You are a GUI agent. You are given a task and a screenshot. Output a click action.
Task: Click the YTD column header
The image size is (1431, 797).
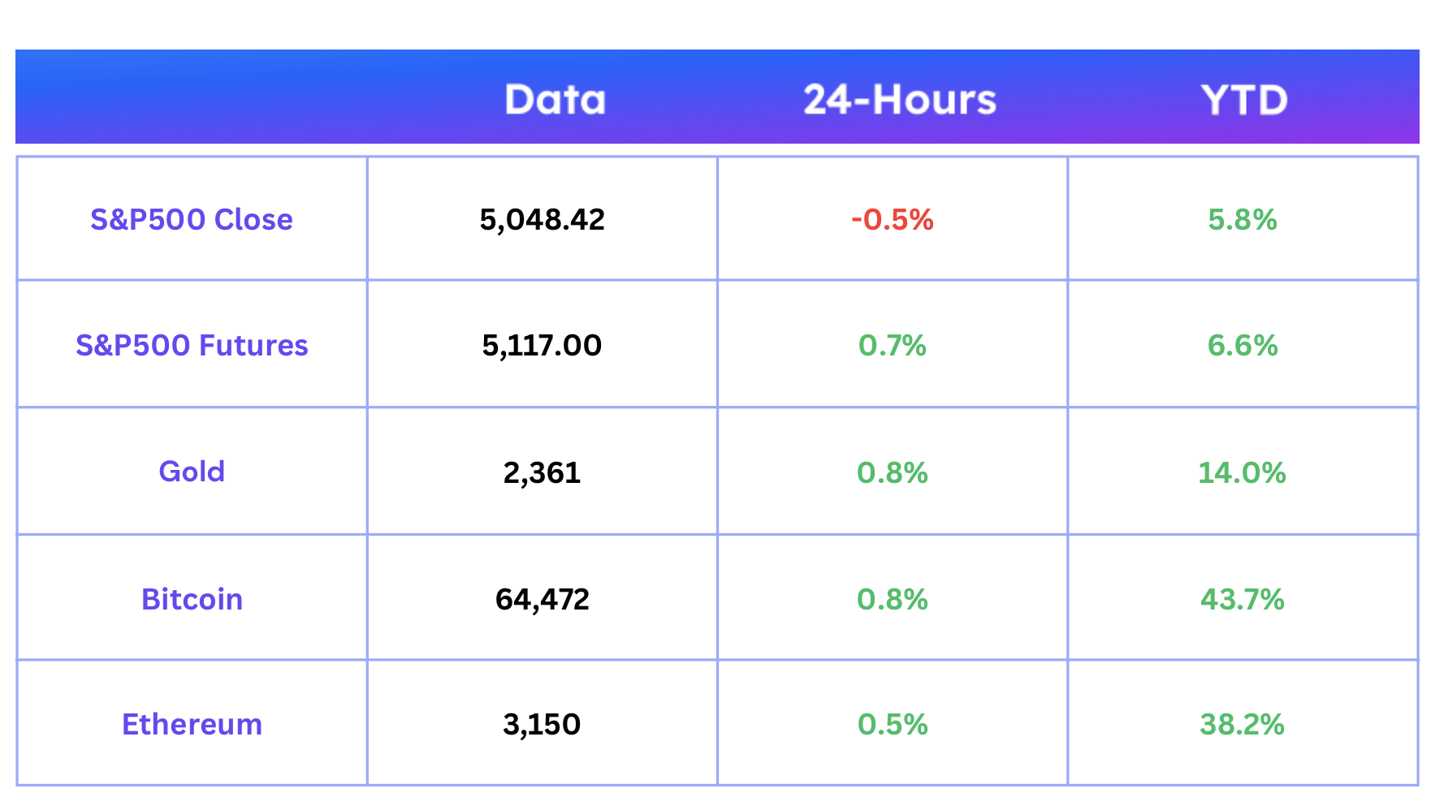click(x=1244, y=100)
